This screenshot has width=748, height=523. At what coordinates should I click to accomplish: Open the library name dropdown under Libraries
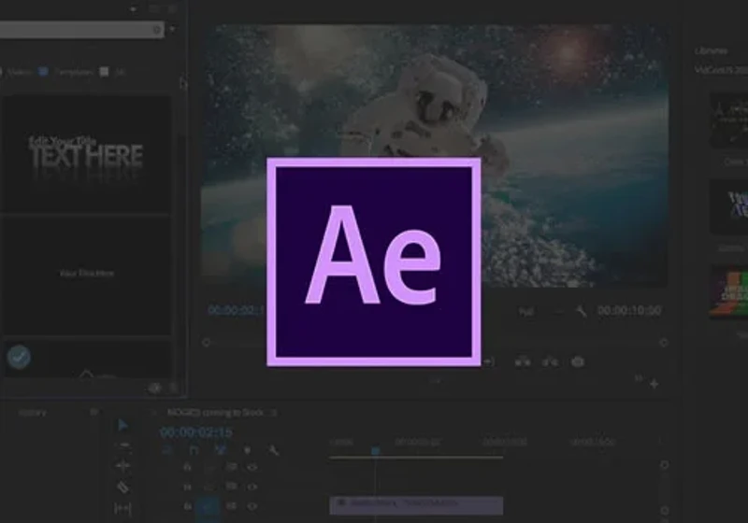point(721,70)
